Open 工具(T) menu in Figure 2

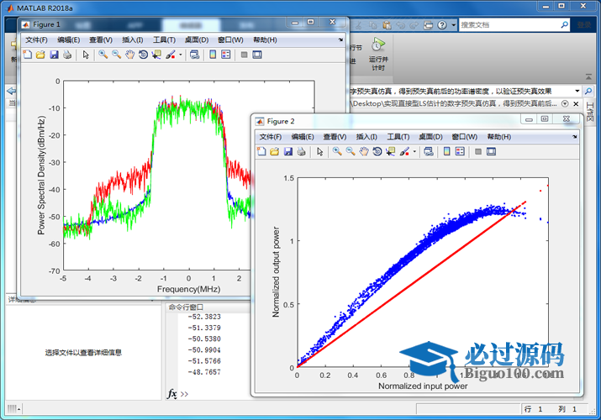398,137
